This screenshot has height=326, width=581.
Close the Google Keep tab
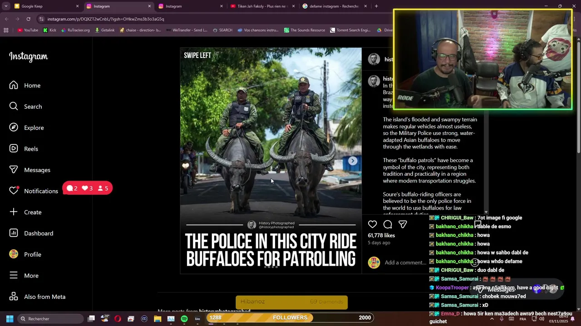click(77, 6)
